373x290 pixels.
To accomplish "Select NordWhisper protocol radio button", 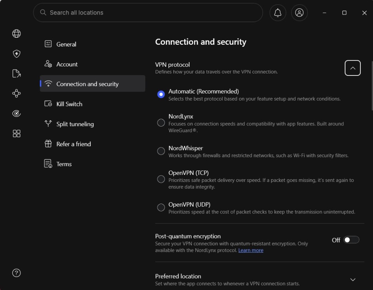I will (x=161, y=151).
